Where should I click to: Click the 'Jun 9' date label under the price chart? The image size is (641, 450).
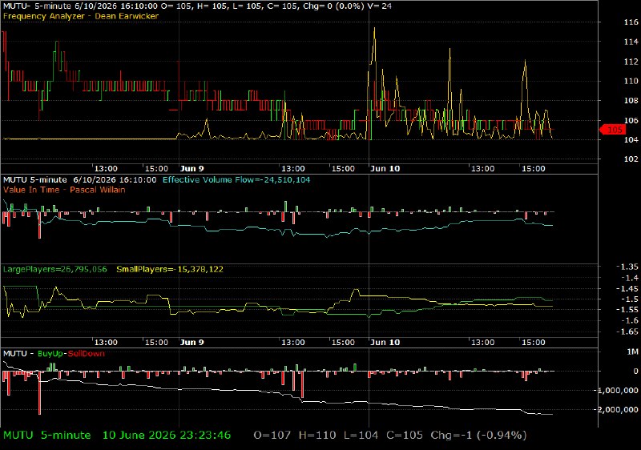tap(192, 169)
